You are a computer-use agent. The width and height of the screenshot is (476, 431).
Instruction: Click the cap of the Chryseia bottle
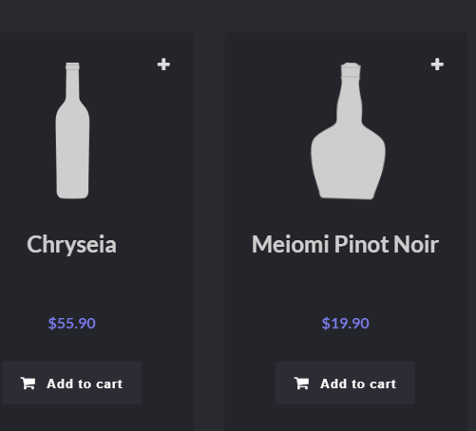[x=72, y=66]
